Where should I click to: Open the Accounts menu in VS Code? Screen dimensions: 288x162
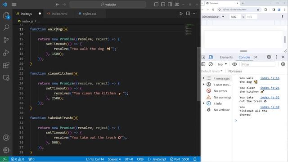(x=6, y=138)
